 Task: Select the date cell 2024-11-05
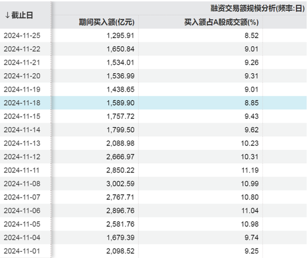(22, 224)
